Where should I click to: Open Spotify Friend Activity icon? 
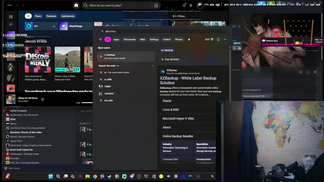[x=191, y=5]
